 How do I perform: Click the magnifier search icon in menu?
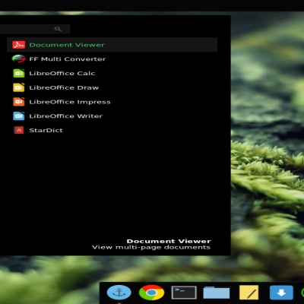[58, 29]
